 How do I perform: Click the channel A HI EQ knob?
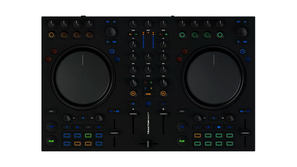pos(133,45)
